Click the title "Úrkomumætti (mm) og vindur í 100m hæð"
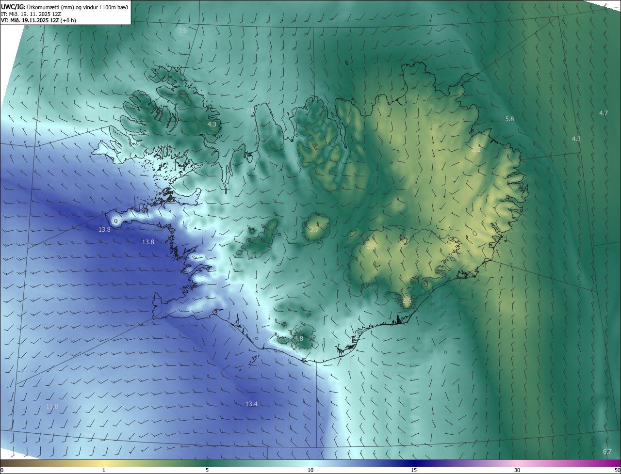Viewport: 621px width, 474px height. coord(77,6)
